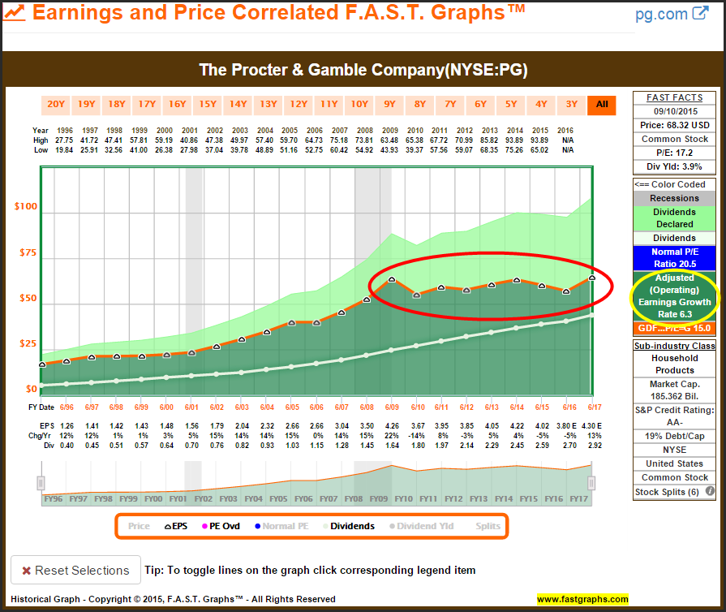The image size is (726, 612).
Task: Show the Price line via legend
Action: tap(139, 526)
